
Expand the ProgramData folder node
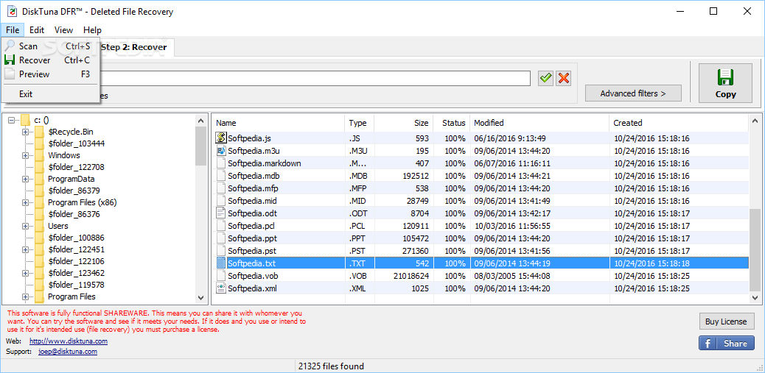[x=25, y=180]
